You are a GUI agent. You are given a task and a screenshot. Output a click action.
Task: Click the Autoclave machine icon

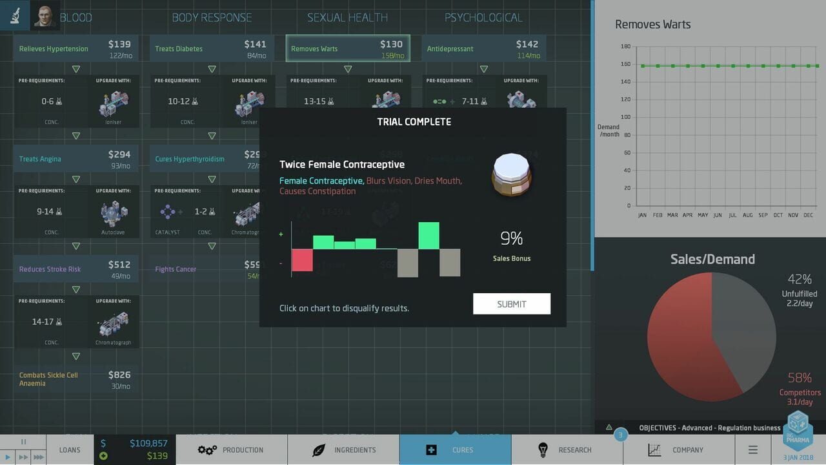coord(114,213)
